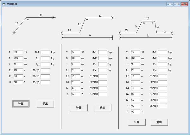190x135 pixels.
Task: Maximize the 自然补偿 window
Action: pos(177,4)
